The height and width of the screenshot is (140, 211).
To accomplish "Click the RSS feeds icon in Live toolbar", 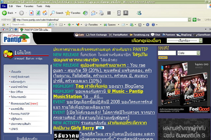I will (140, 25).
